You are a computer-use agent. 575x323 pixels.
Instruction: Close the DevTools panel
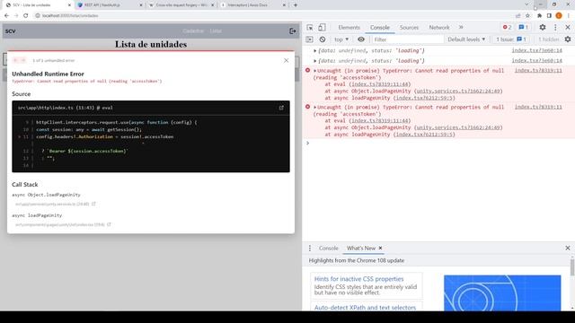(568, 28)
